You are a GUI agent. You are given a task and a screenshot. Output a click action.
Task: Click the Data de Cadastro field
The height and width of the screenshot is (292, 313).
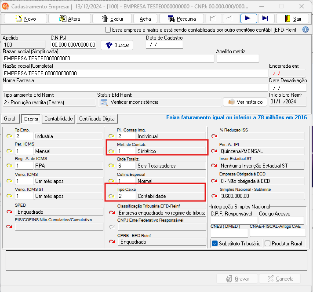[x=164, y=45]
